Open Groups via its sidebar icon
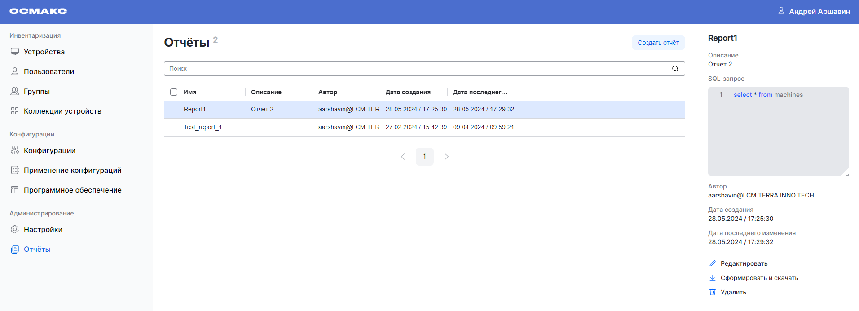 (15, 92)
